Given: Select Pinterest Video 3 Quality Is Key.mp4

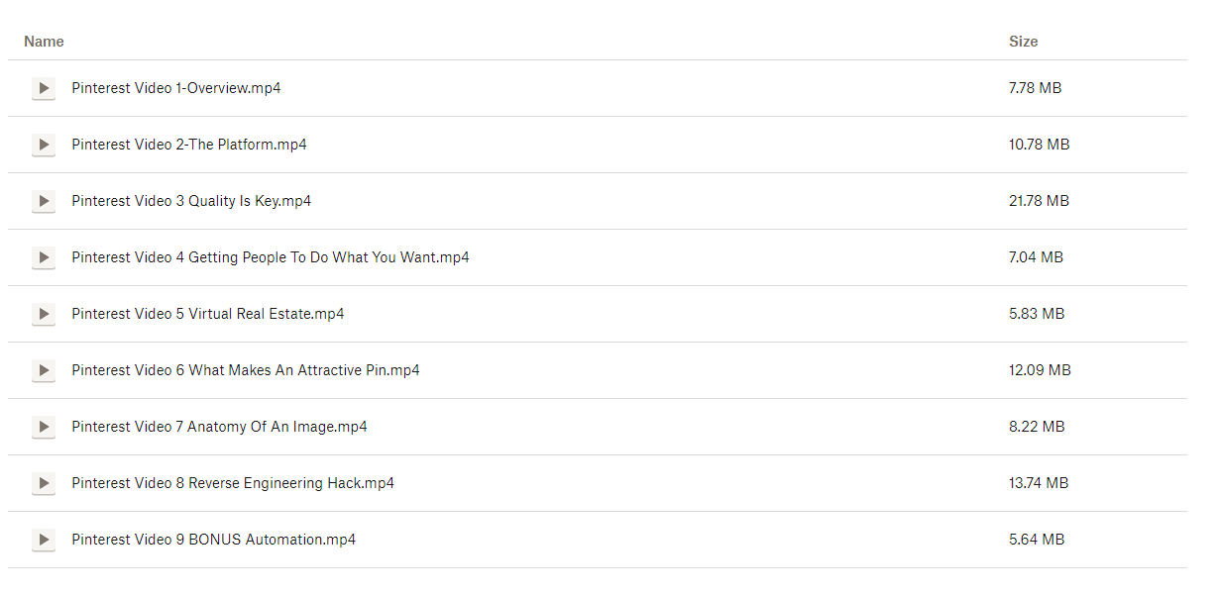Looking at the screenshot, I should pos(191,201).
